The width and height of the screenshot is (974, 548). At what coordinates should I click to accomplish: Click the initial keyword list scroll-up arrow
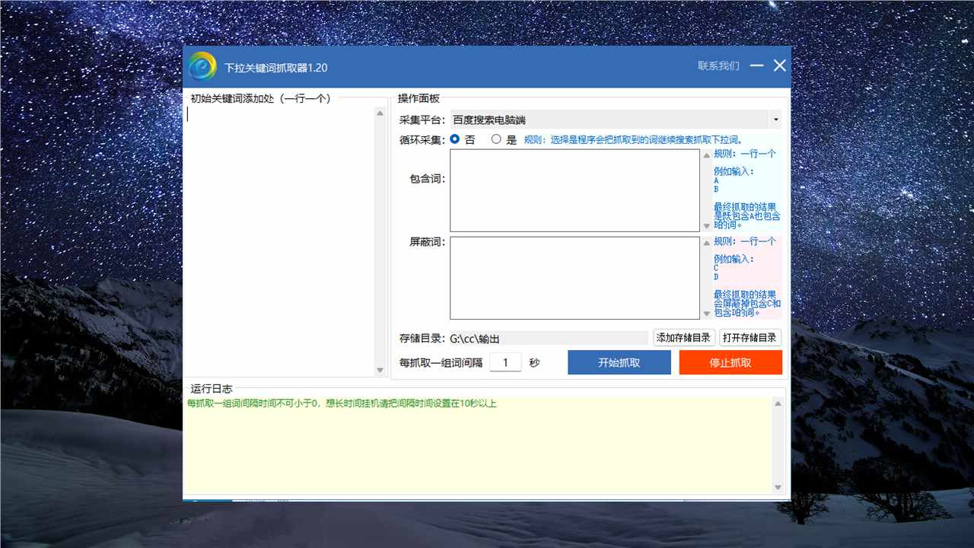380,113
